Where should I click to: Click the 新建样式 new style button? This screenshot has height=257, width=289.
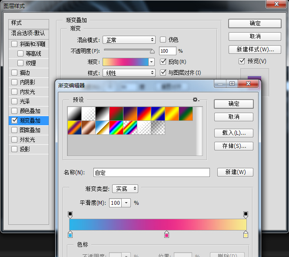tap(255, 49)
